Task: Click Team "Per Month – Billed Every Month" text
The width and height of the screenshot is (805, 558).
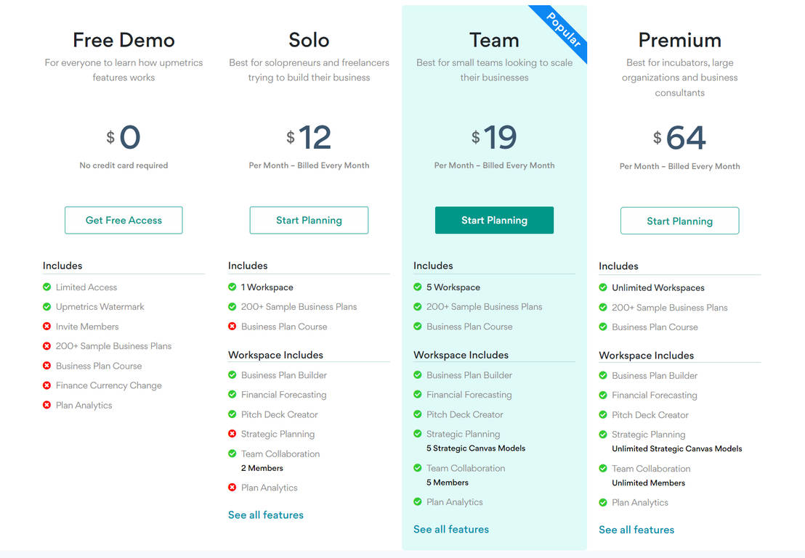Action: 494,165
